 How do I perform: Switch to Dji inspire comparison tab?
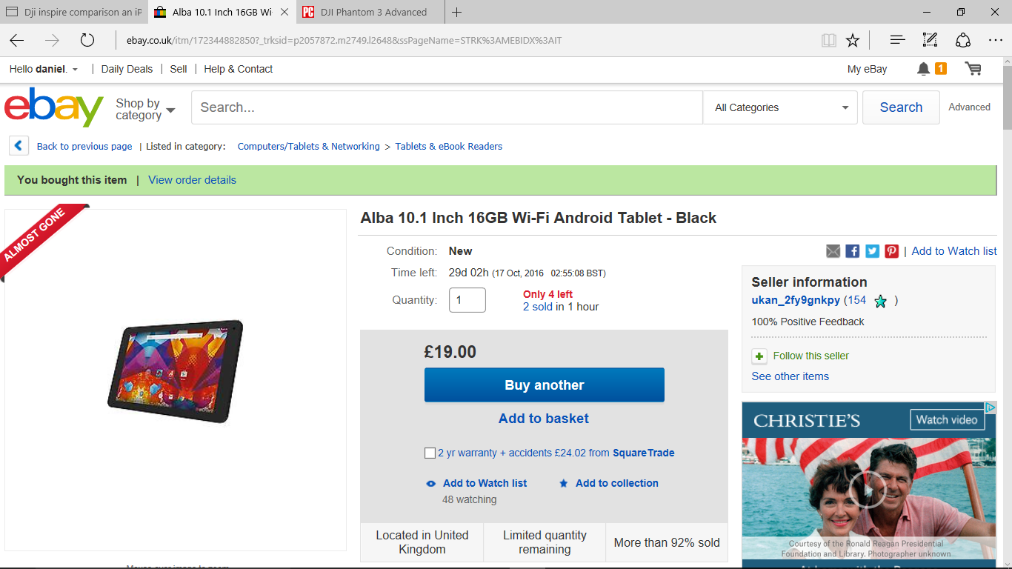(x=74, y=12)
